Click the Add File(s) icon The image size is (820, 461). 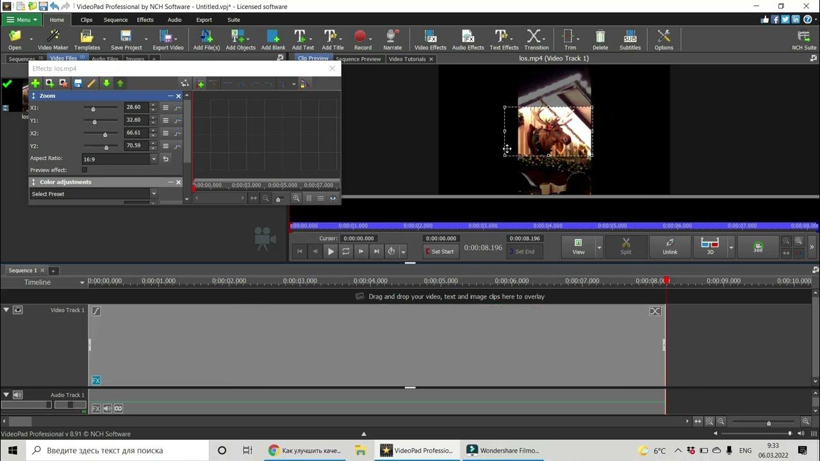(206, 40)
